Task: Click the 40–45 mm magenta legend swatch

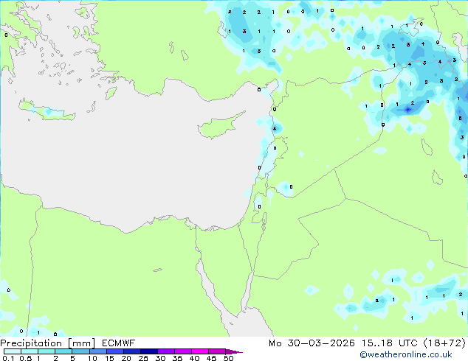Action: pyautogui.click(x=200, y=351)
